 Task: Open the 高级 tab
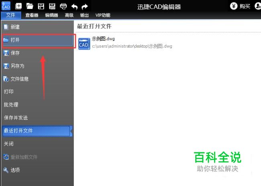pos(69,15)
